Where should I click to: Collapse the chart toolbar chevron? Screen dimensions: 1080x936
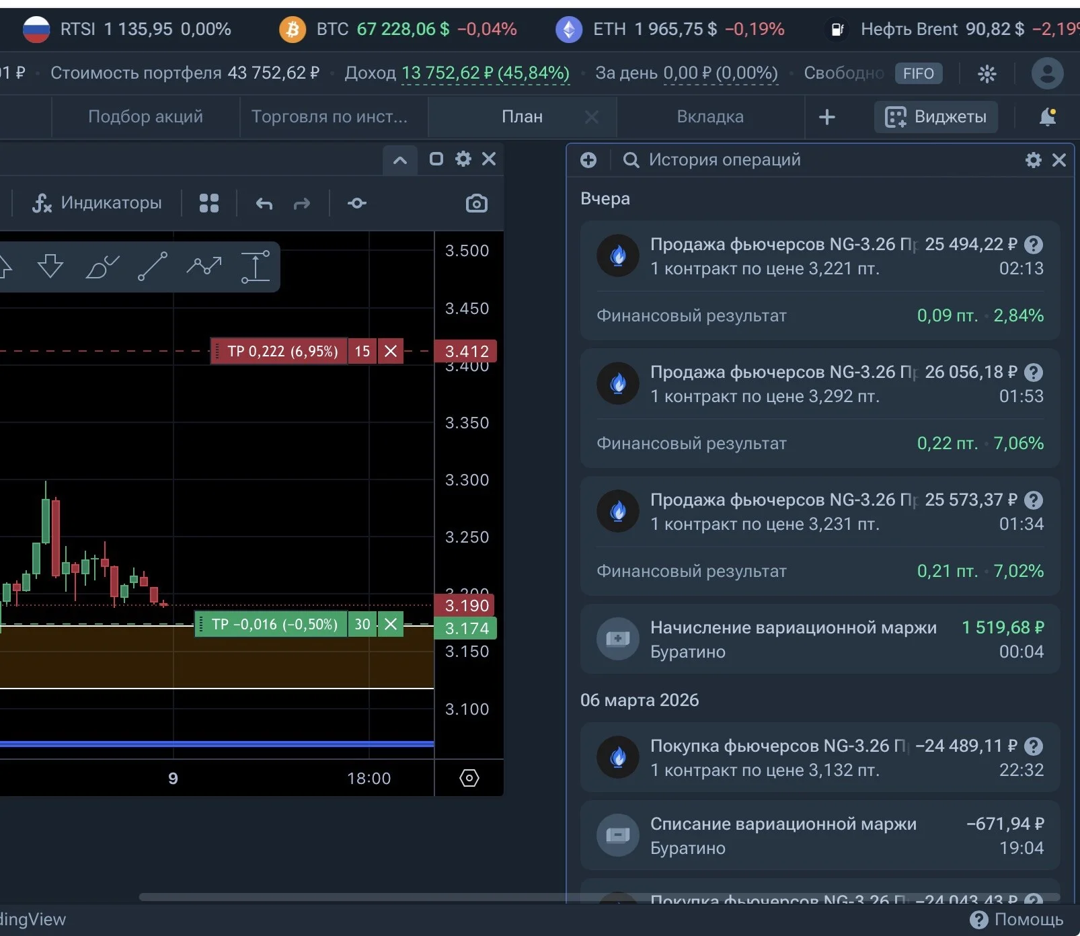(400, 160)
